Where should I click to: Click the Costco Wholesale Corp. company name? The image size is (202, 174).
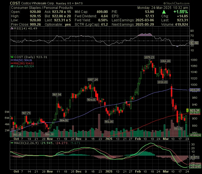pyautogui.click(x=38, y=3)
